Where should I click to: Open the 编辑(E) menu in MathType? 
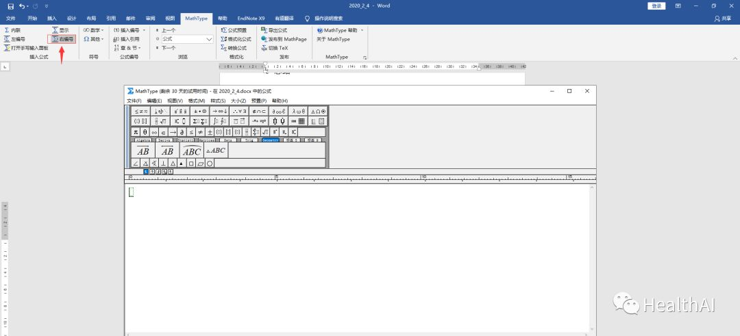point(154,101)
